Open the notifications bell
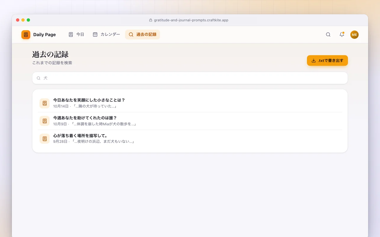Image resolution: width=380 pixels, height=237 pixels. 342,35
